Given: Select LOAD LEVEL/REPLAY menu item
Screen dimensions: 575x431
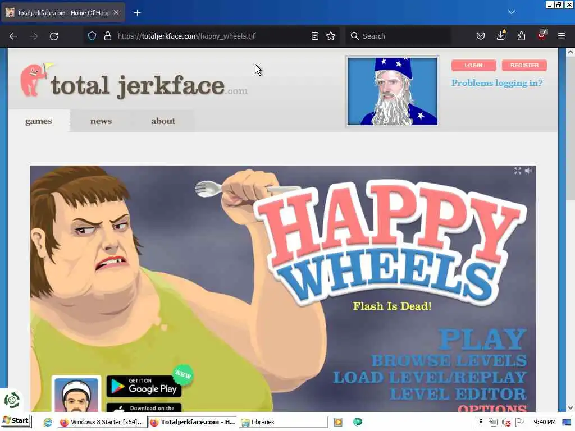Looking at the screenshot, I should tap(430, 378).
